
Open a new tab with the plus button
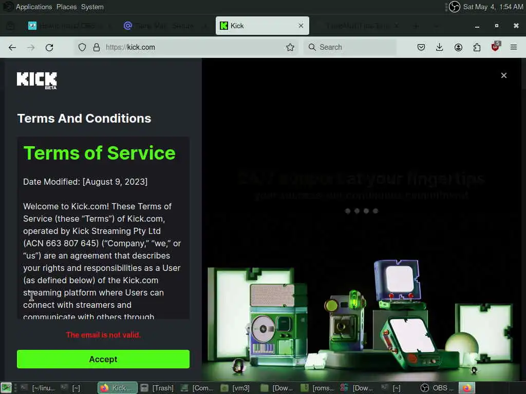point(416,26)
